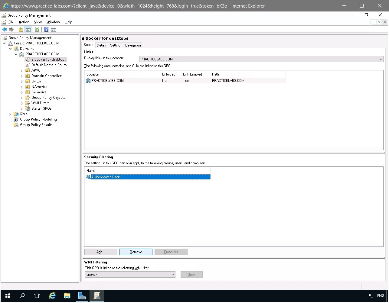This screenshot has width=389, height=303.
Task: Open the WMI filter dropdown showing none
Action: [x=173, y=274]
